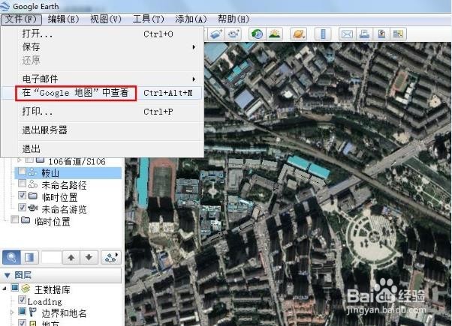Select the 未命名路径 label

tap(64, 184)
